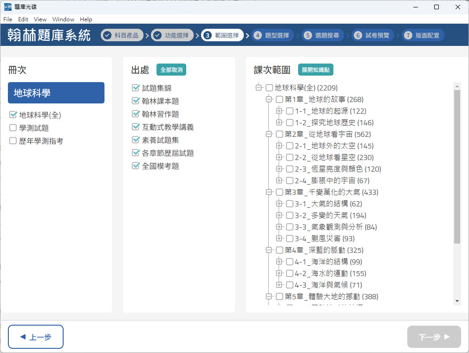Image resolution: width=469 pixels, height=353 pixels.
Task: Click the 展開知識點 button
Action: point(316,70)
